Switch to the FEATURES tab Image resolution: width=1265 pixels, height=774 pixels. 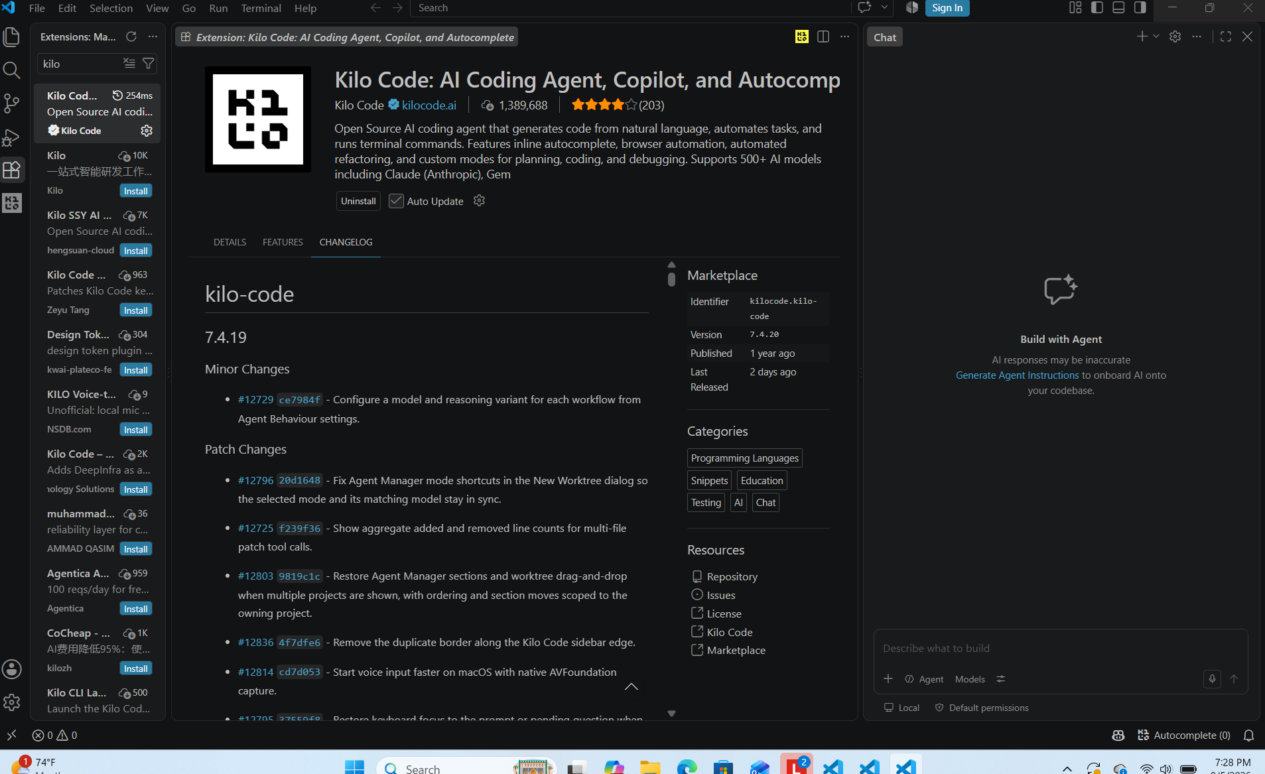(x=283, y=242)
